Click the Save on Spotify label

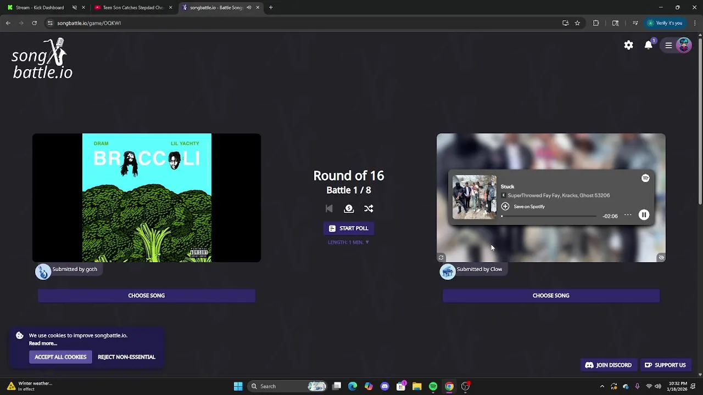[x=529, y=207]
